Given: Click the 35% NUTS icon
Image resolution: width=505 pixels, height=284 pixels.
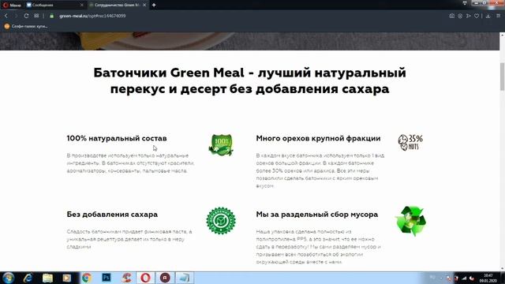Looking at the screenshot, I should coord(410,142).
